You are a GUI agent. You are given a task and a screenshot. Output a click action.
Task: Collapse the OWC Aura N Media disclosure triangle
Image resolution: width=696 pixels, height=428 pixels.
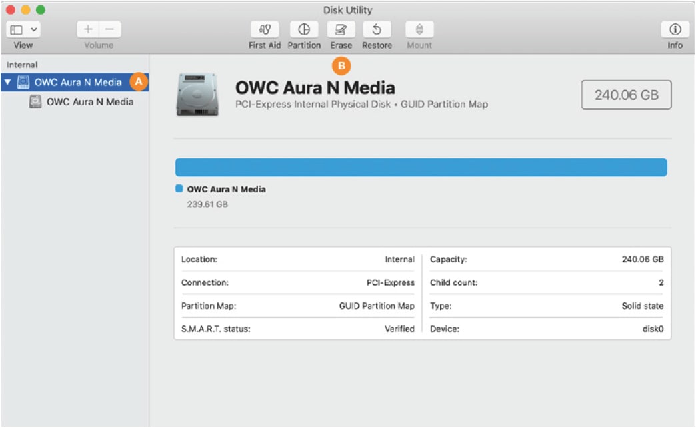click(7, 83)
